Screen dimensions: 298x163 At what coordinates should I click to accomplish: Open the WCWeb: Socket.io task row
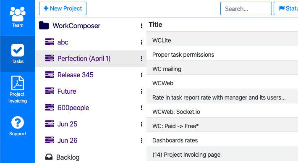coord(222,112)
